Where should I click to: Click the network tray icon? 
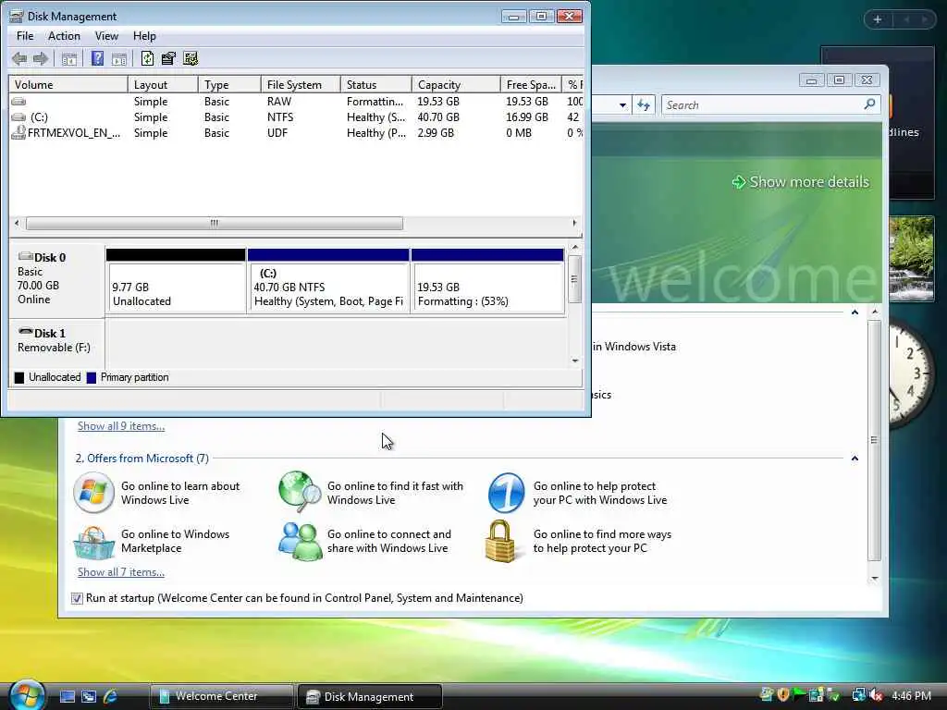tap(858, 695)
